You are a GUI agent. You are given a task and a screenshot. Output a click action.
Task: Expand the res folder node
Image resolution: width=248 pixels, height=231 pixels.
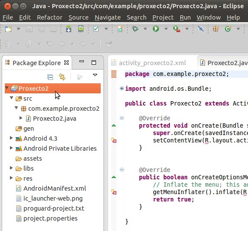(x=11, y=178)
